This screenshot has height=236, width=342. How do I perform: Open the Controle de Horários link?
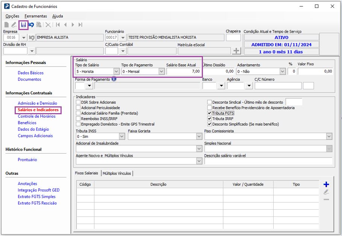[x=36, y=116]
